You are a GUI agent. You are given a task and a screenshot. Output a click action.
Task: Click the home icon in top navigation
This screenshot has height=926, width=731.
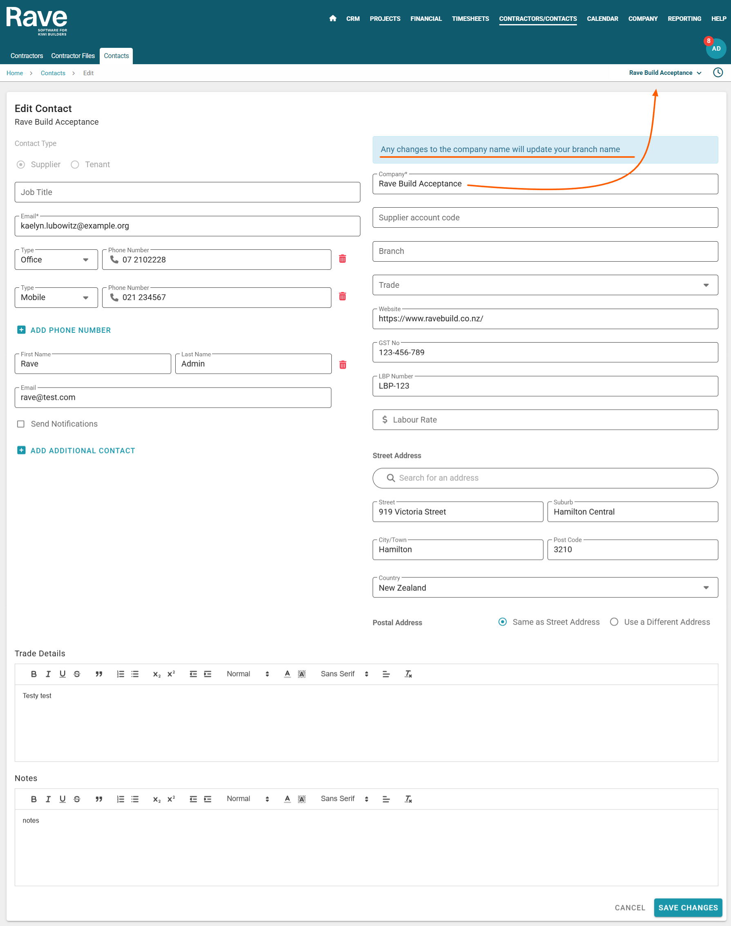[333, 18]
